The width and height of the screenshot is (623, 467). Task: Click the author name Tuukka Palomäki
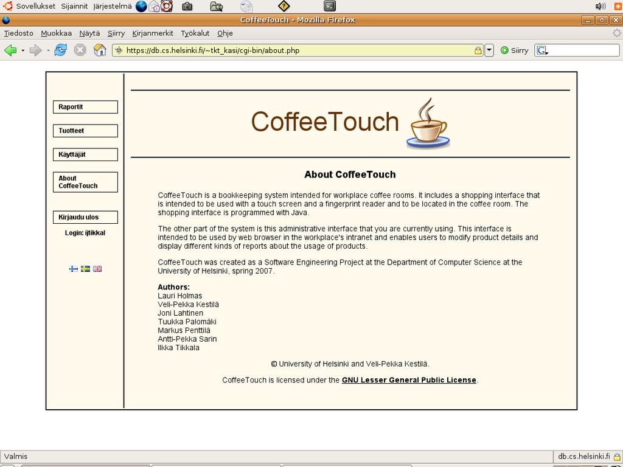[187, 322]
